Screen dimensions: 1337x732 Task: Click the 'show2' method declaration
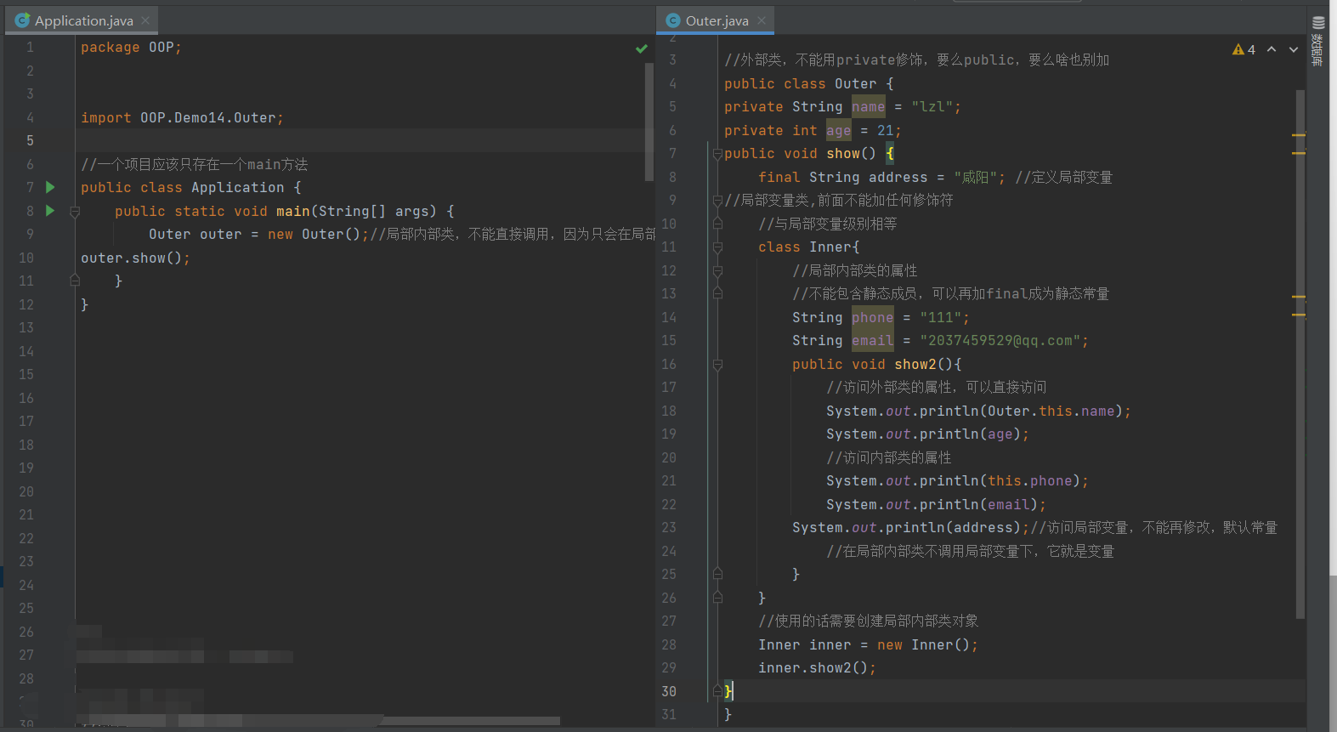[x=915, y=364]
